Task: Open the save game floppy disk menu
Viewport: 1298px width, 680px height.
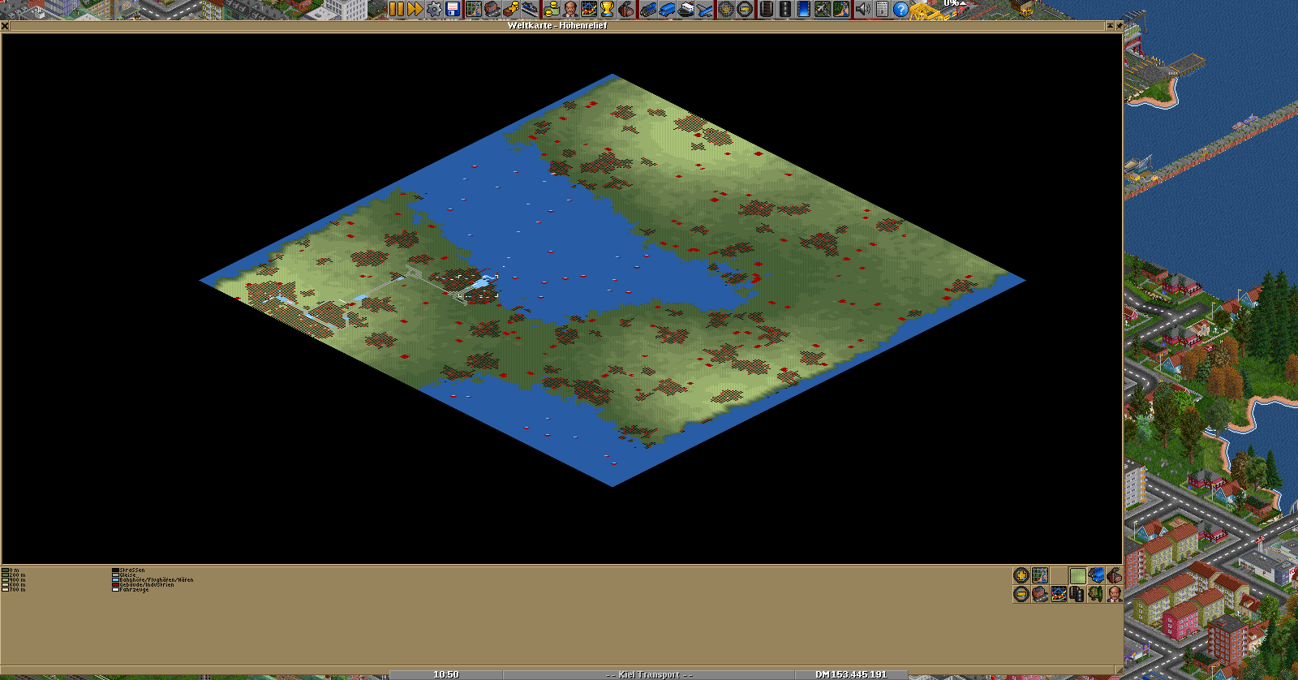Action: (453, 9)
